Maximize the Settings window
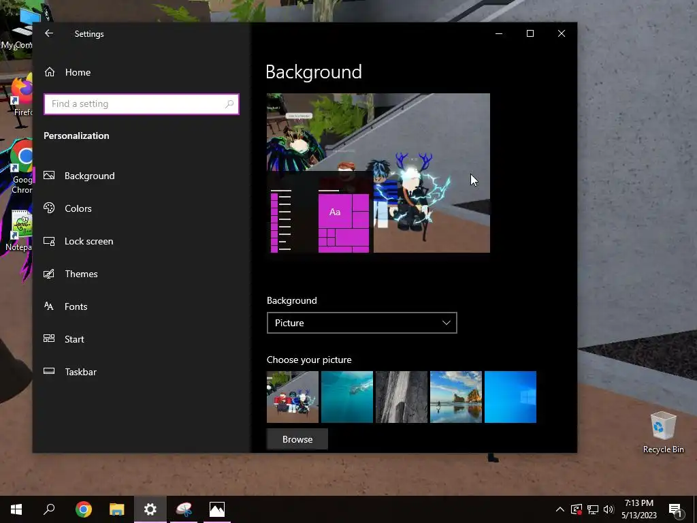 pyautogui.click(x=530, y=33)
